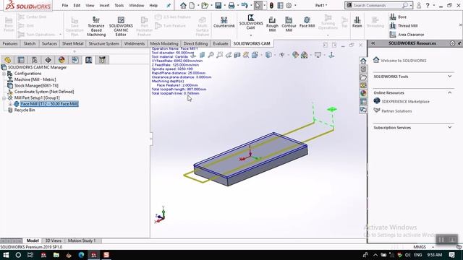
Task: Switch to the Mesh Modeling tab
Action: (x=164, y=43)
